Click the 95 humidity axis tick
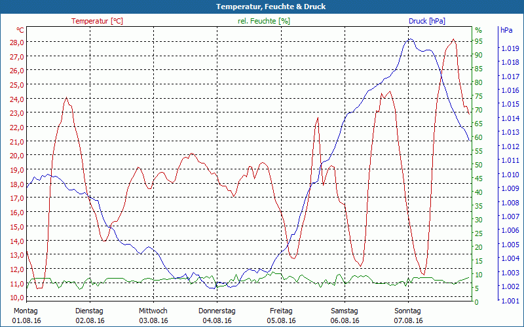 coord(478,41)
